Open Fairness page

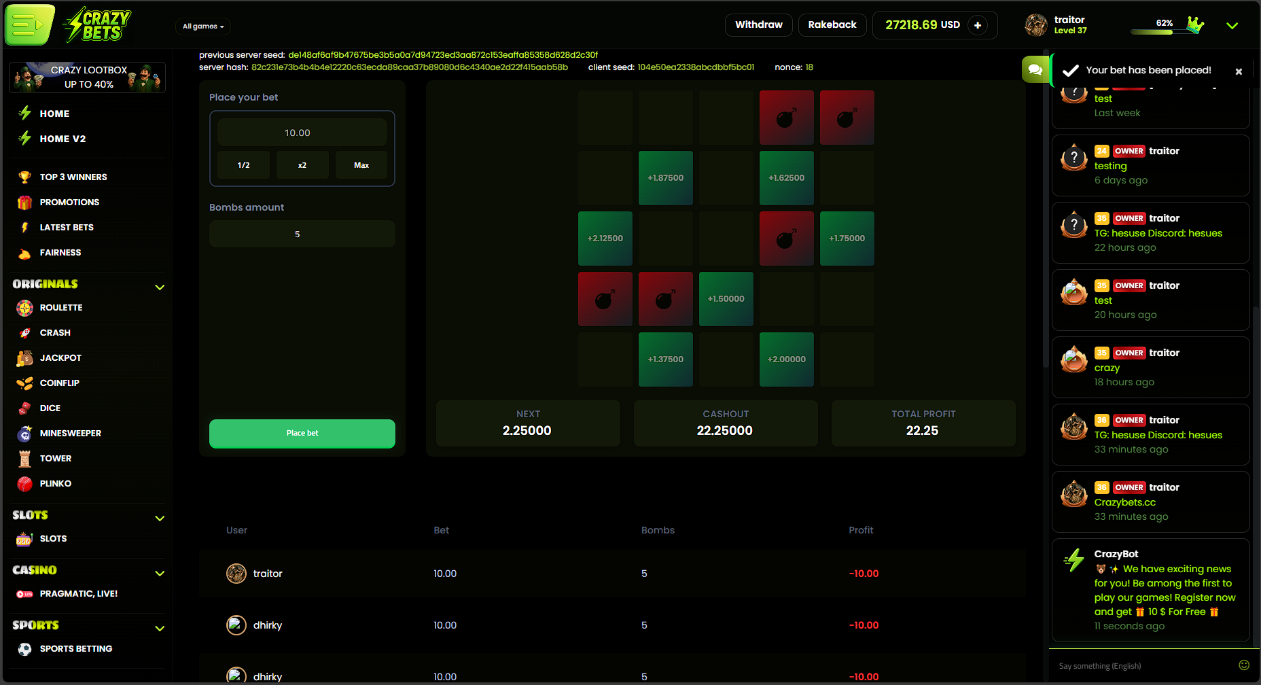point(60,253)
